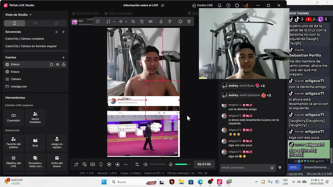333x187 pixels.
Task: Mute the microphone
Action: pyautogui.click(x=171, y=164)
